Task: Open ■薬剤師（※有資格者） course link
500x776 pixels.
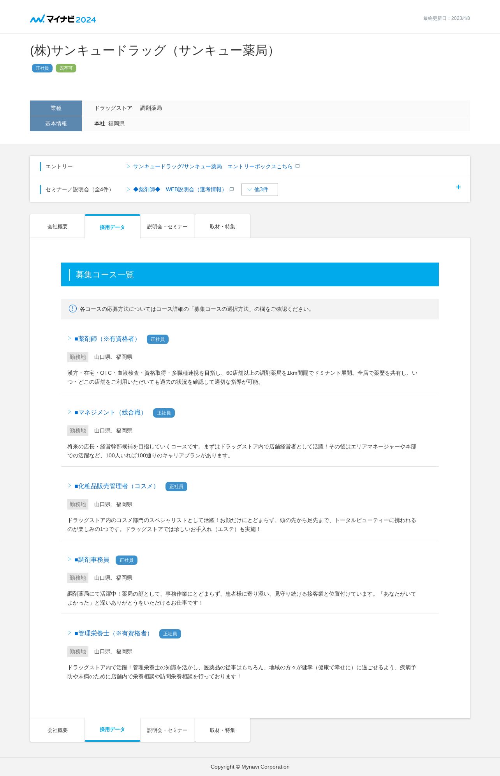Action: pyautogui.click(x=107, y=339)
